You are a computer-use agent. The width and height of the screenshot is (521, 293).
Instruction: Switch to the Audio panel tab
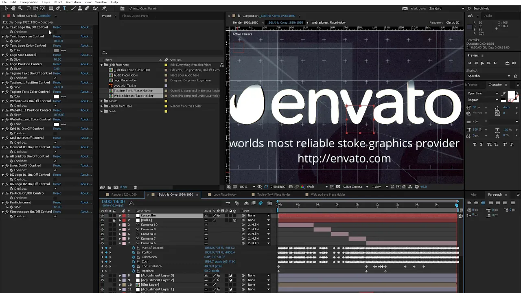[488, 16]
